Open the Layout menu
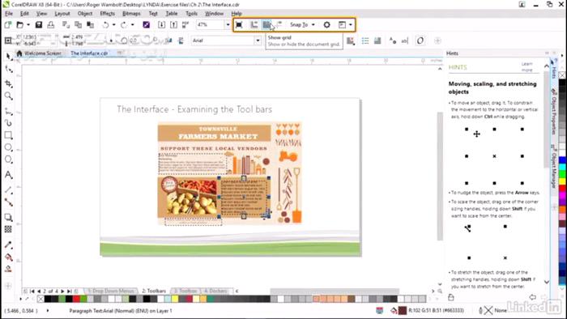 (x=62, y=14)
